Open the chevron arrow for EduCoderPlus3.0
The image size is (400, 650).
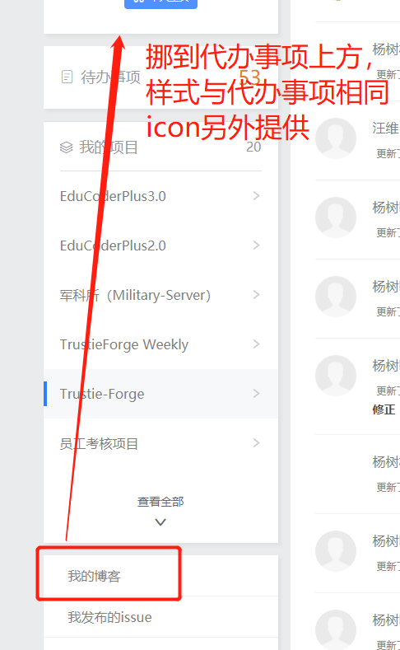(x=256, y=196)
